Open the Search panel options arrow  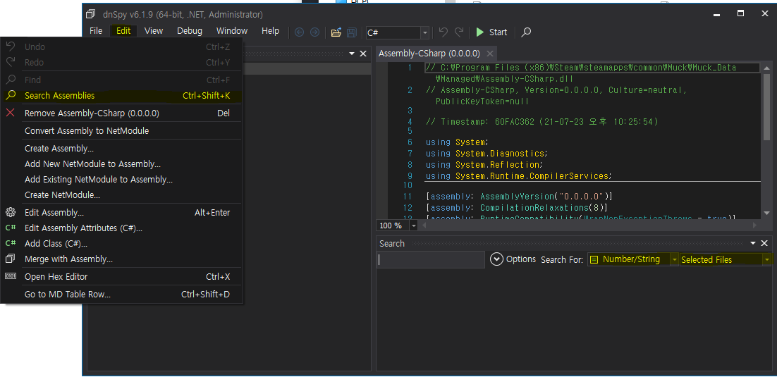point(753,243)
